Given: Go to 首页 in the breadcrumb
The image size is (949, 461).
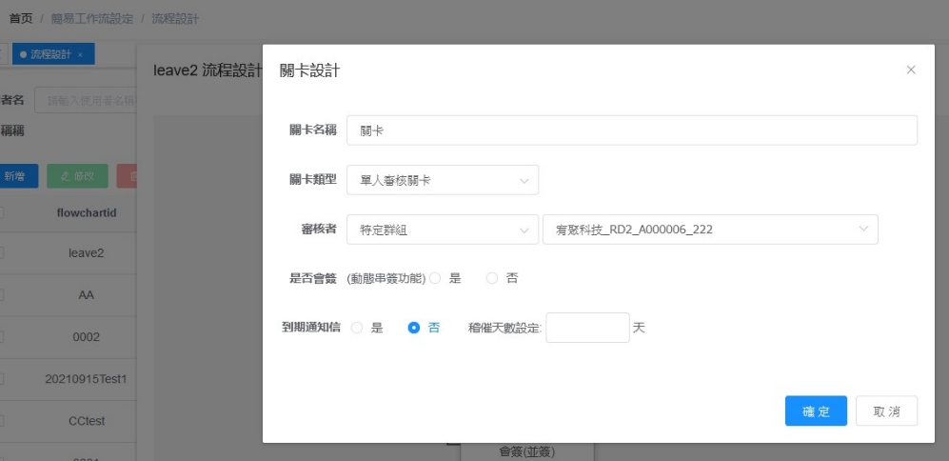Looking at the screenshot, I should (x=21, y=19).
